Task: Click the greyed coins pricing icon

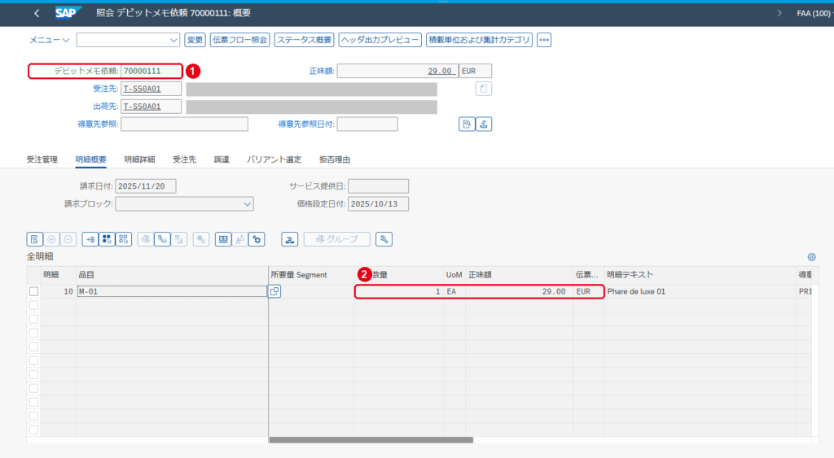Action: 201,239
